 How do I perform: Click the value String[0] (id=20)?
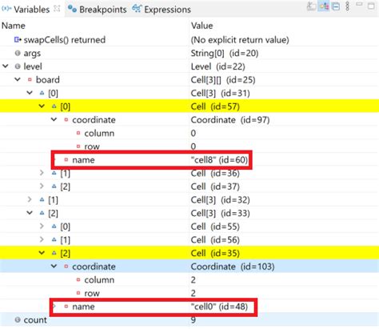coord(225,54)
